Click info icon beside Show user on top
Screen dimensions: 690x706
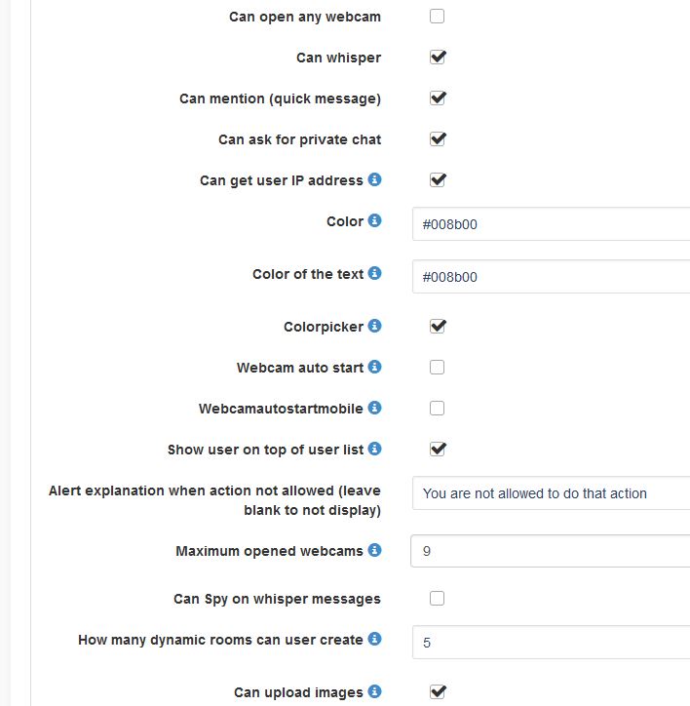point(375,450)
